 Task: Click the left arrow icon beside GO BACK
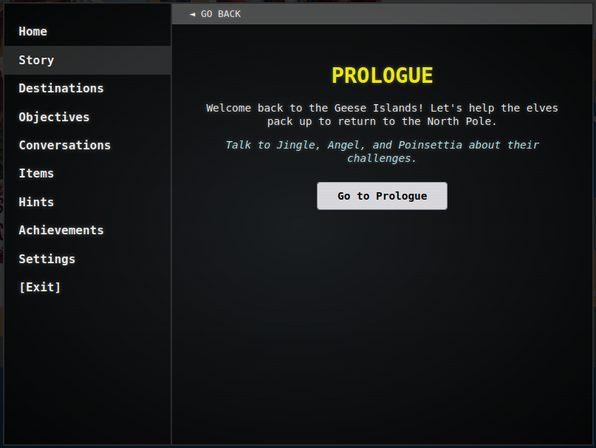click(x=193, y=14)
